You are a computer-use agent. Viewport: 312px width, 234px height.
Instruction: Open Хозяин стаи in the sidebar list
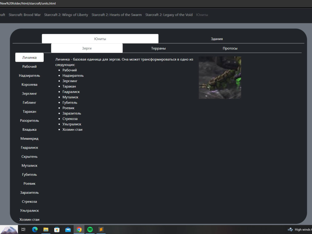pyautogui.click(x=29, y=219)
